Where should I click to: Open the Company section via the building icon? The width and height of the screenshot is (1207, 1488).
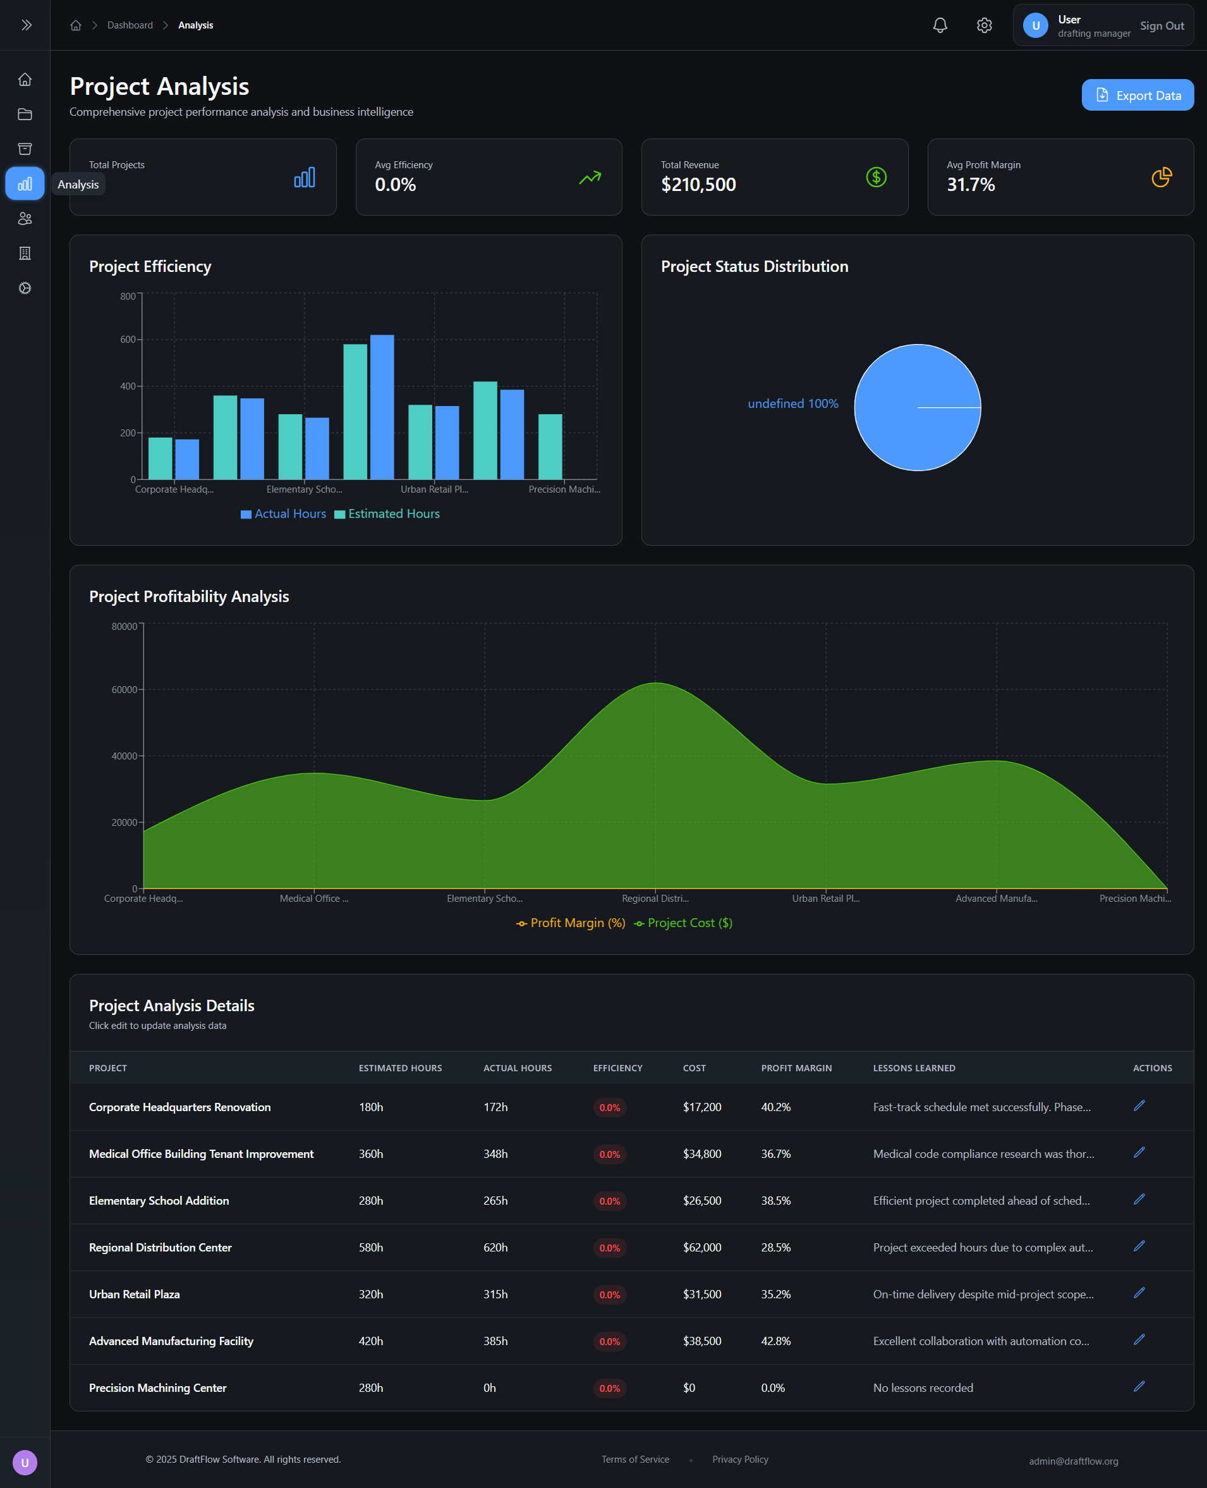click(25, 253)
